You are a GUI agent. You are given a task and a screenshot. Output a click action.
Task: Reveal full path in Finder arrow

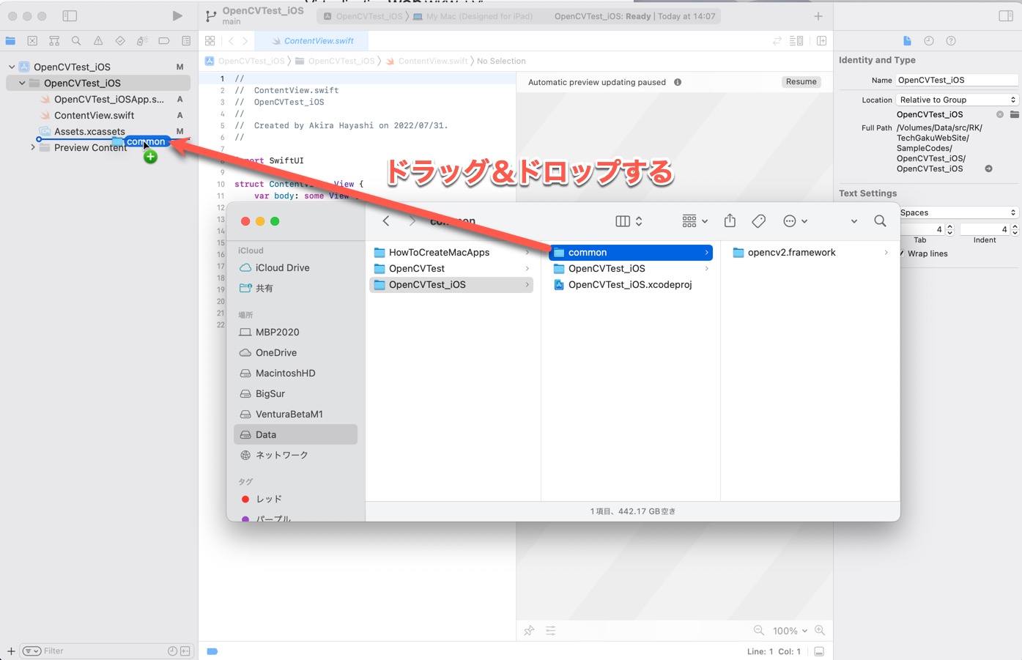pos(988,168)
